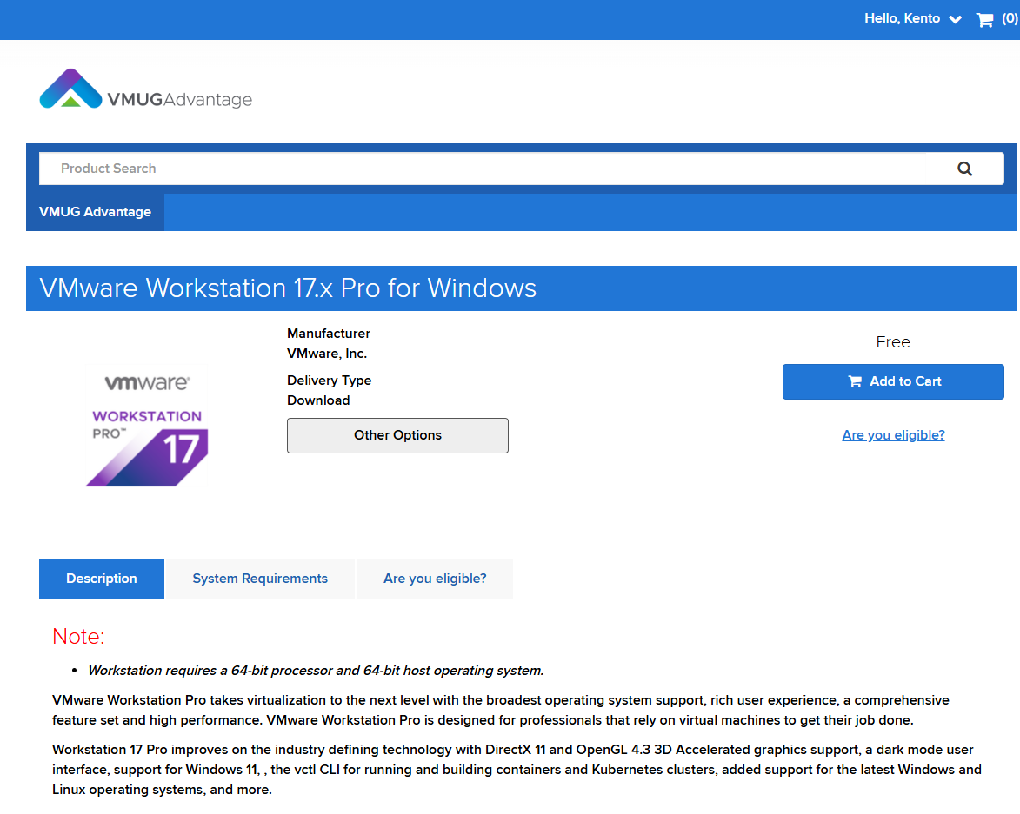Screen dimensions: 1020x814
Task: Open the Are you eligible? tab
Action: [435, 579]
